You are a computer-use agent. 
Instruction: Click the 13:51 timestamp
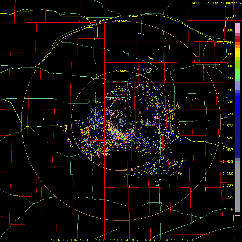point(187,240)
